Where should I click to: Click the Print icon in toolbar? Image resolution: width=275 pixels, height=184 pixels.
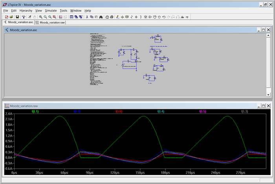(112, 17)
